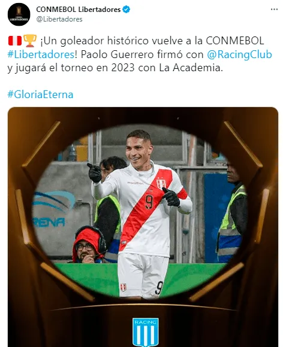
Task: Click the #Libertadores hashtag
Action: pyautogui.click(x=41, y=54)
